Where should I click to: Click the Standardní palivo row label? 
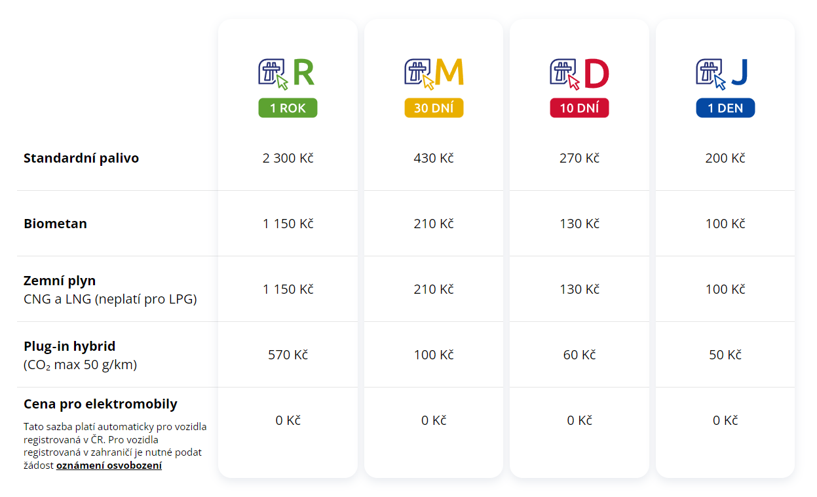coord(81,158)
